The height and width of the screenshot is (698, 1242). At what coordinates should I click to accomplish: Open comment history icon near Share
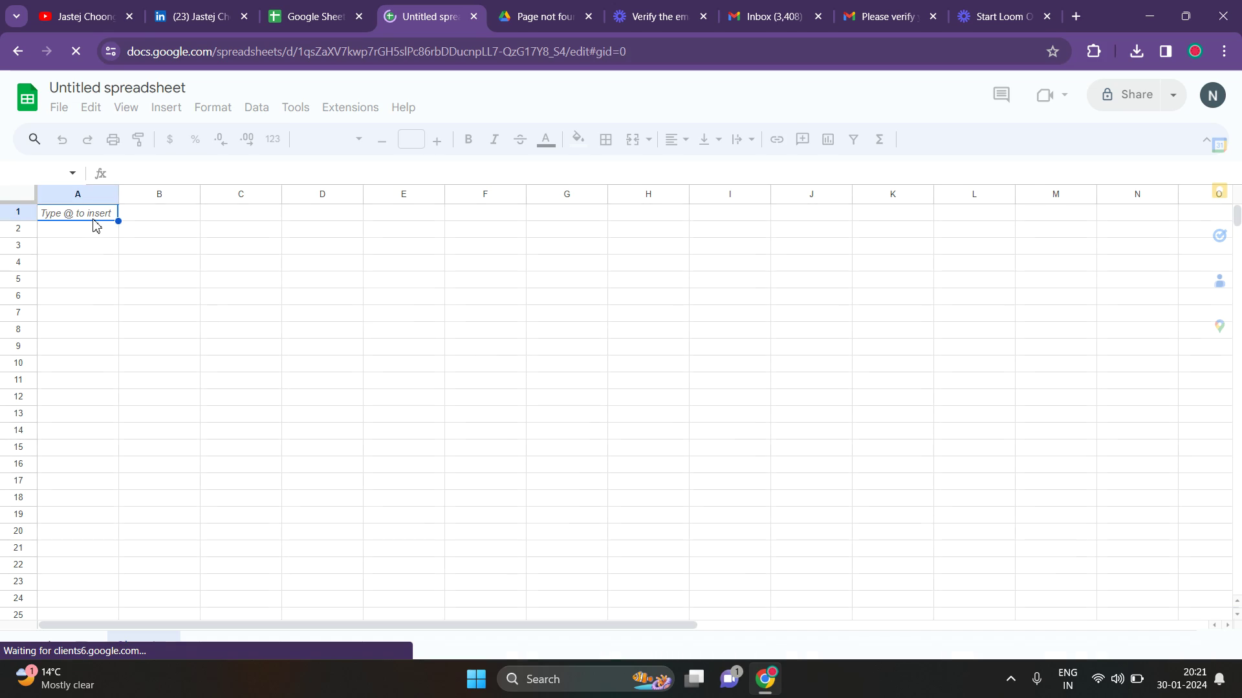(1001, 95)
